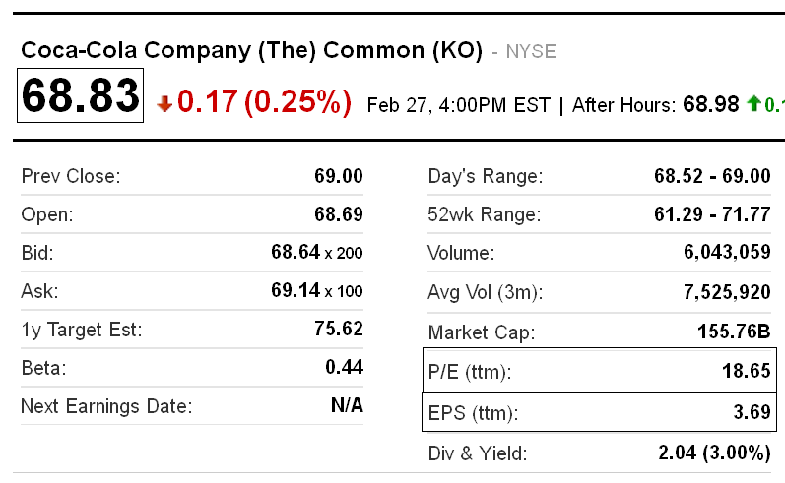Click the P/E (ttm) row
Viewport: 785px width, 483px height.
coord(599,372)
